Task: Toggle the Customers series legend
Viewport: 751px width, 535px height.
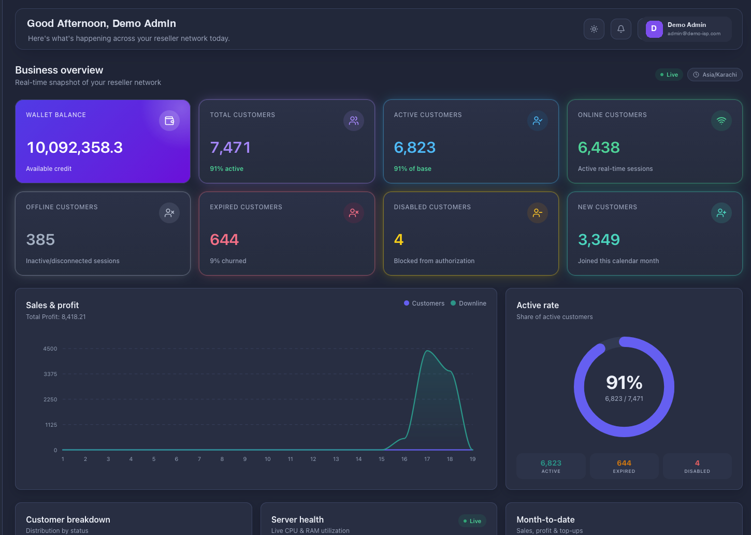Action: [x=424, y=303]
